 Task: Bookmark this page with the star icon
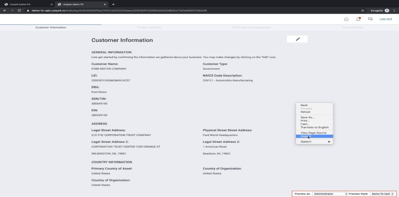point(363,10)
